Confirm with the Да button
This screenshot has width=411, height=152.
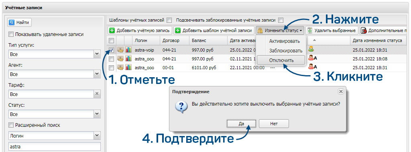pyautogui.click(x=241, y=124)
